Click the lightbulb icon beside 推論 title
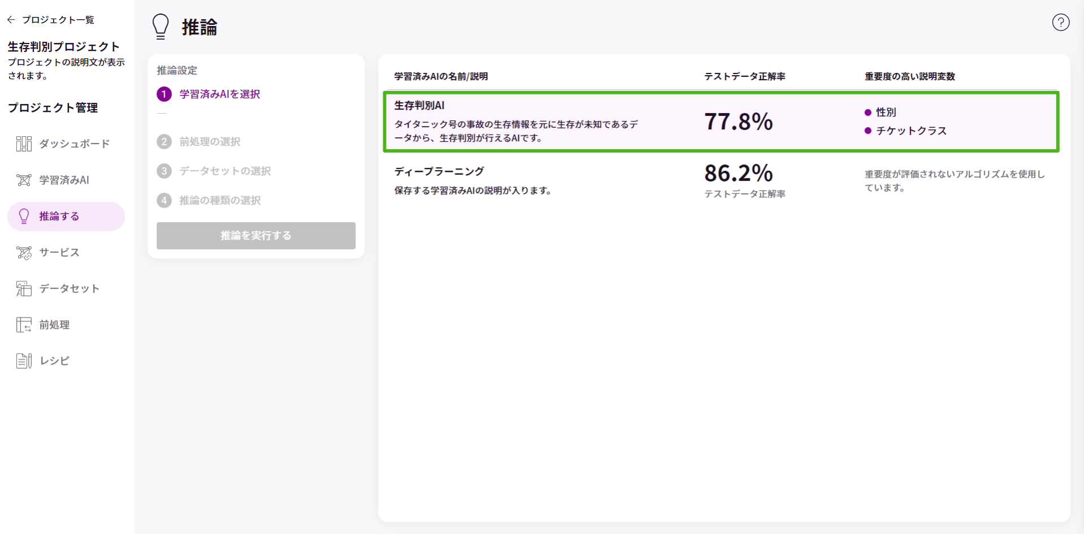Screen dimensions: 1084x534 [161, 27]
